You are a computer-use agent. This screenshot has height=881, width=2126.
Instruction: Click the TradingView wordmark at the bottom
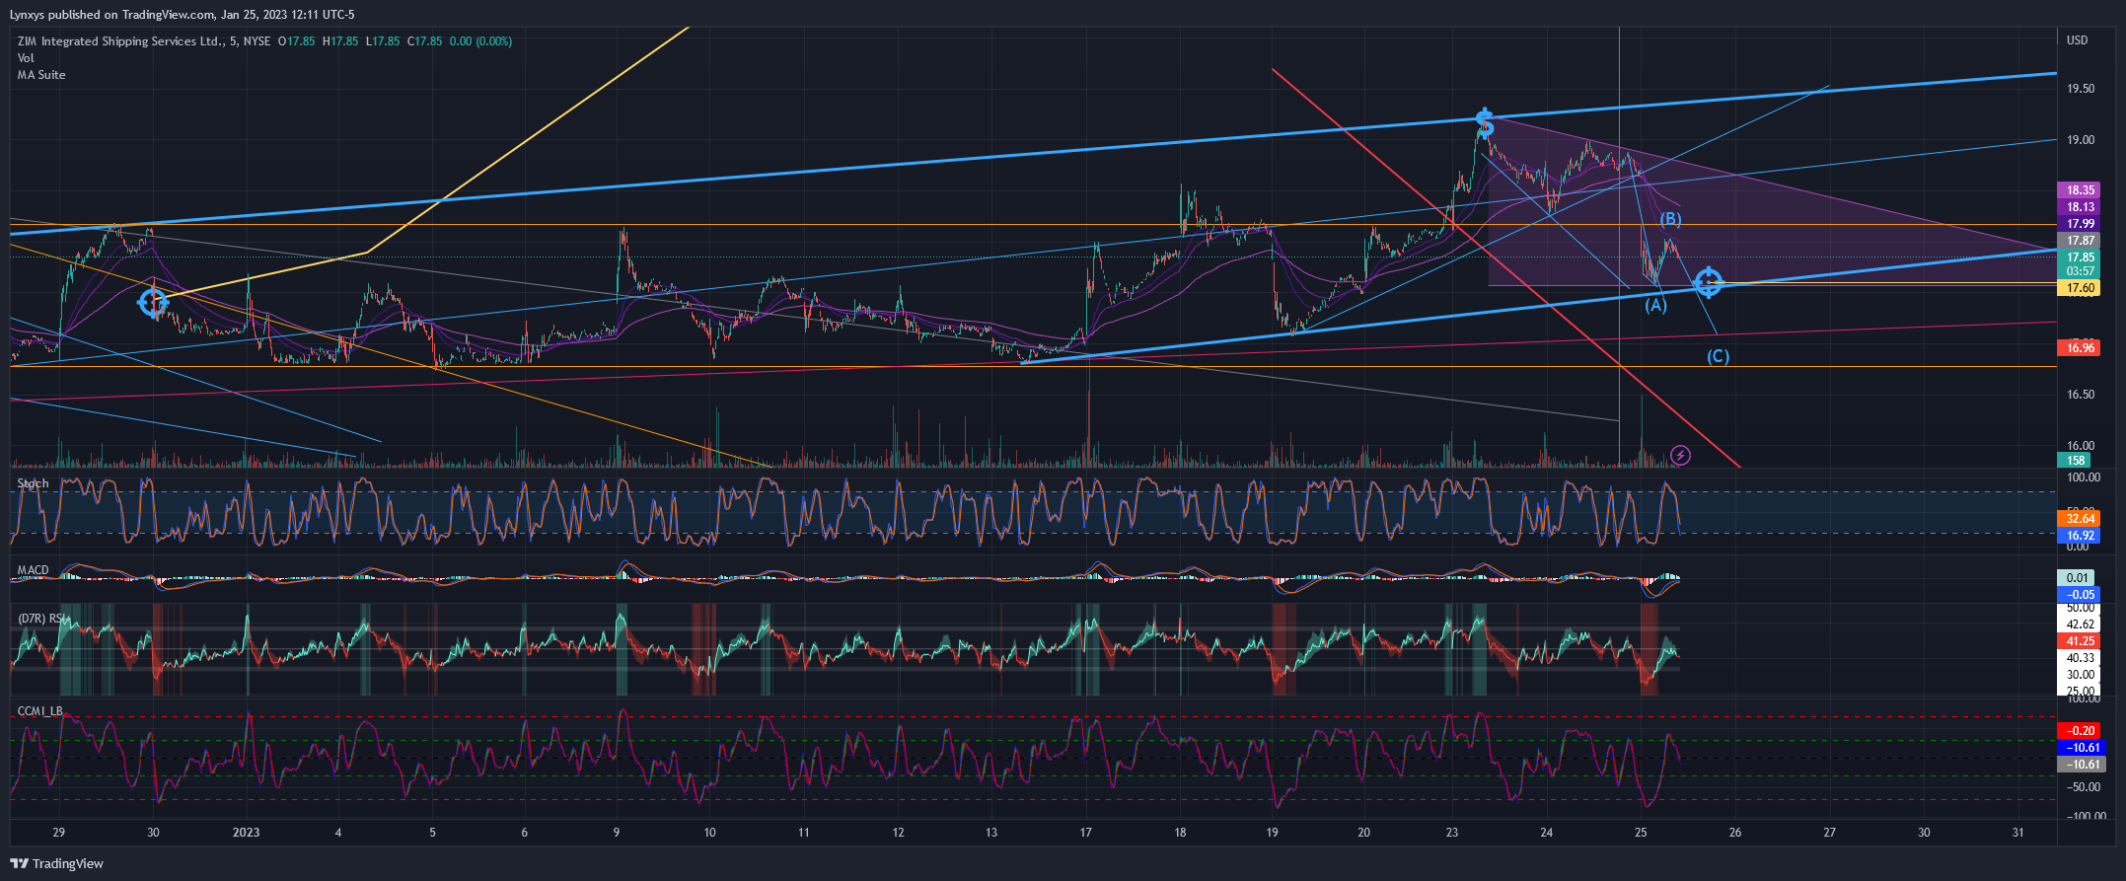[x=68, y=864]
